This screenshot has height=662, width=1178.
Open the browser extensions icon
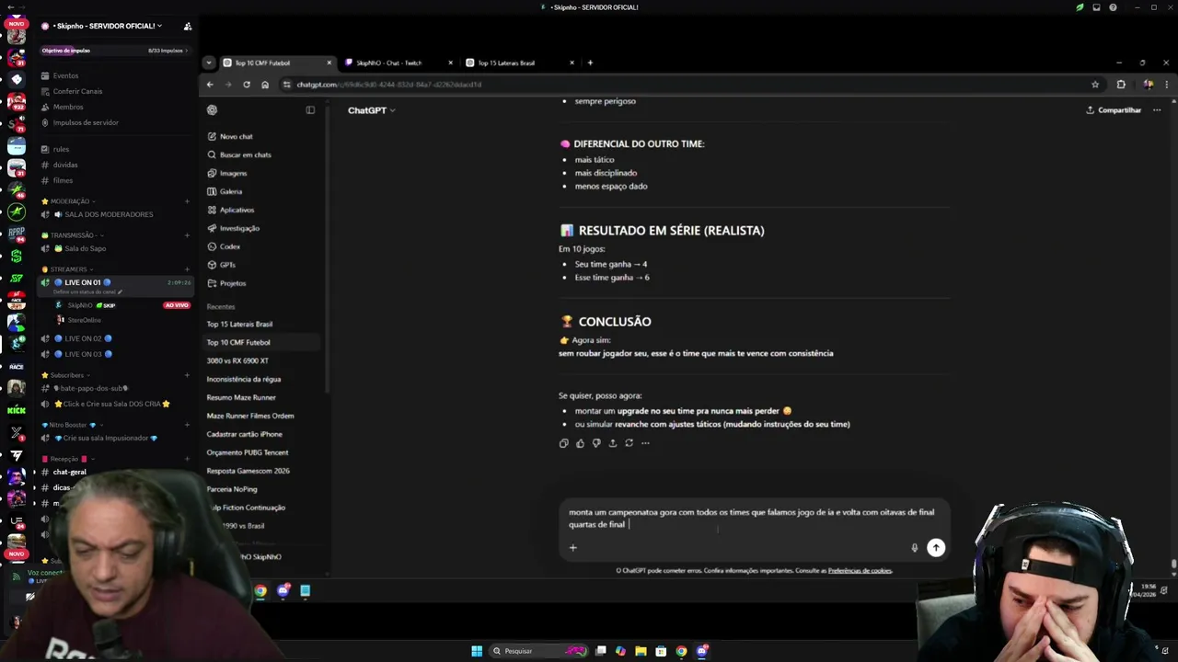pos(1121,85)
